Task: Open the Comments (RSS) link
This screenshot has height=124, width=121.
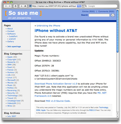Action: (x=106, y=11)
